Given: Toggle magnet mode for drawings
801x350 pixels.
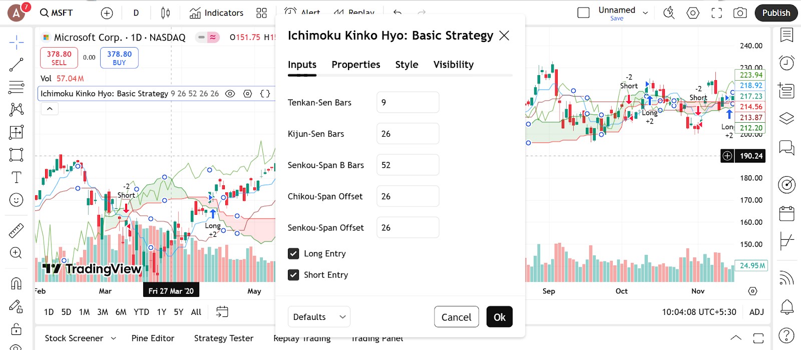Looking at the screenshot, I should click(x=17, y=283).
